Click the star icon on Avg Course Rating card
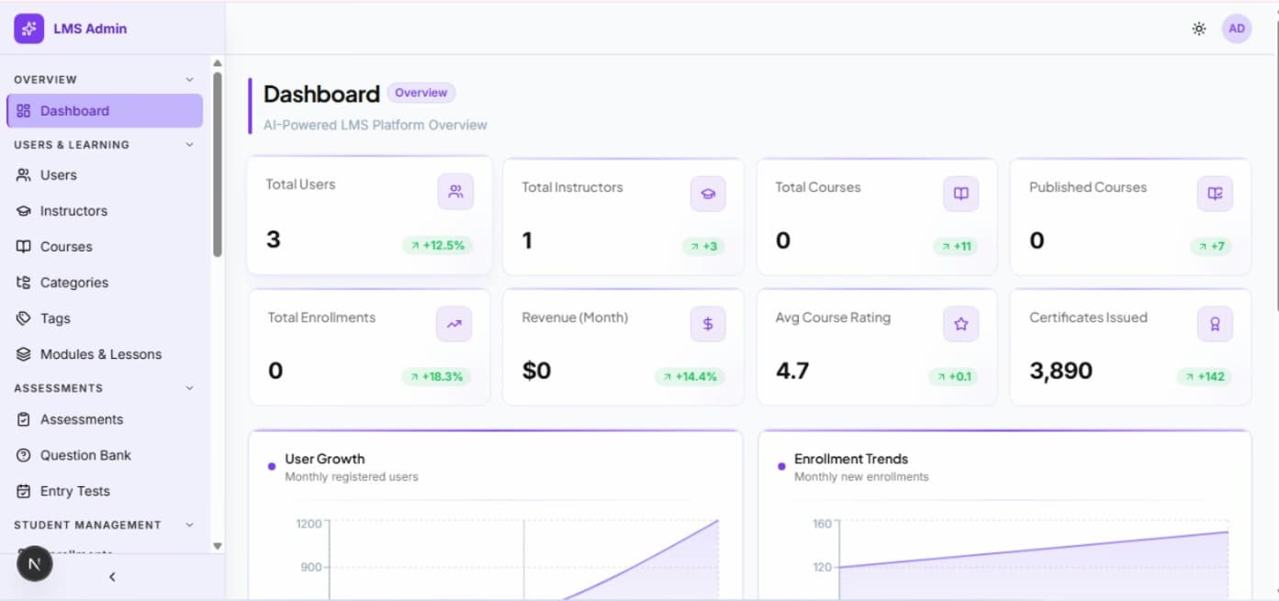 961,324
